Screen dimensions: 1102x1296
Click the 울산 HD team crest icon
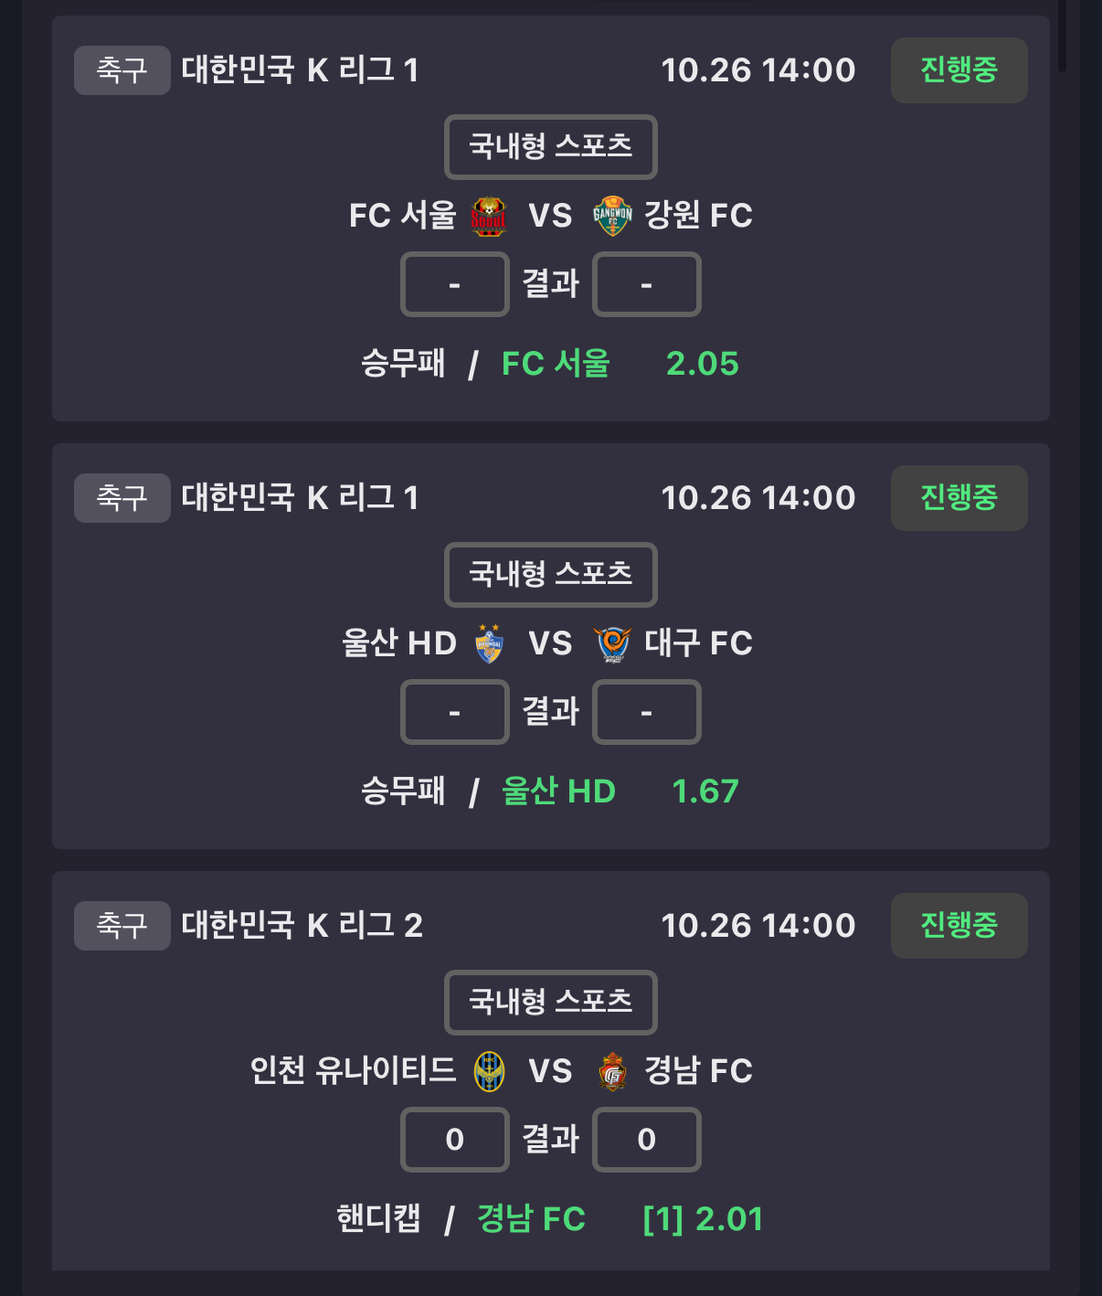point(489,643)
